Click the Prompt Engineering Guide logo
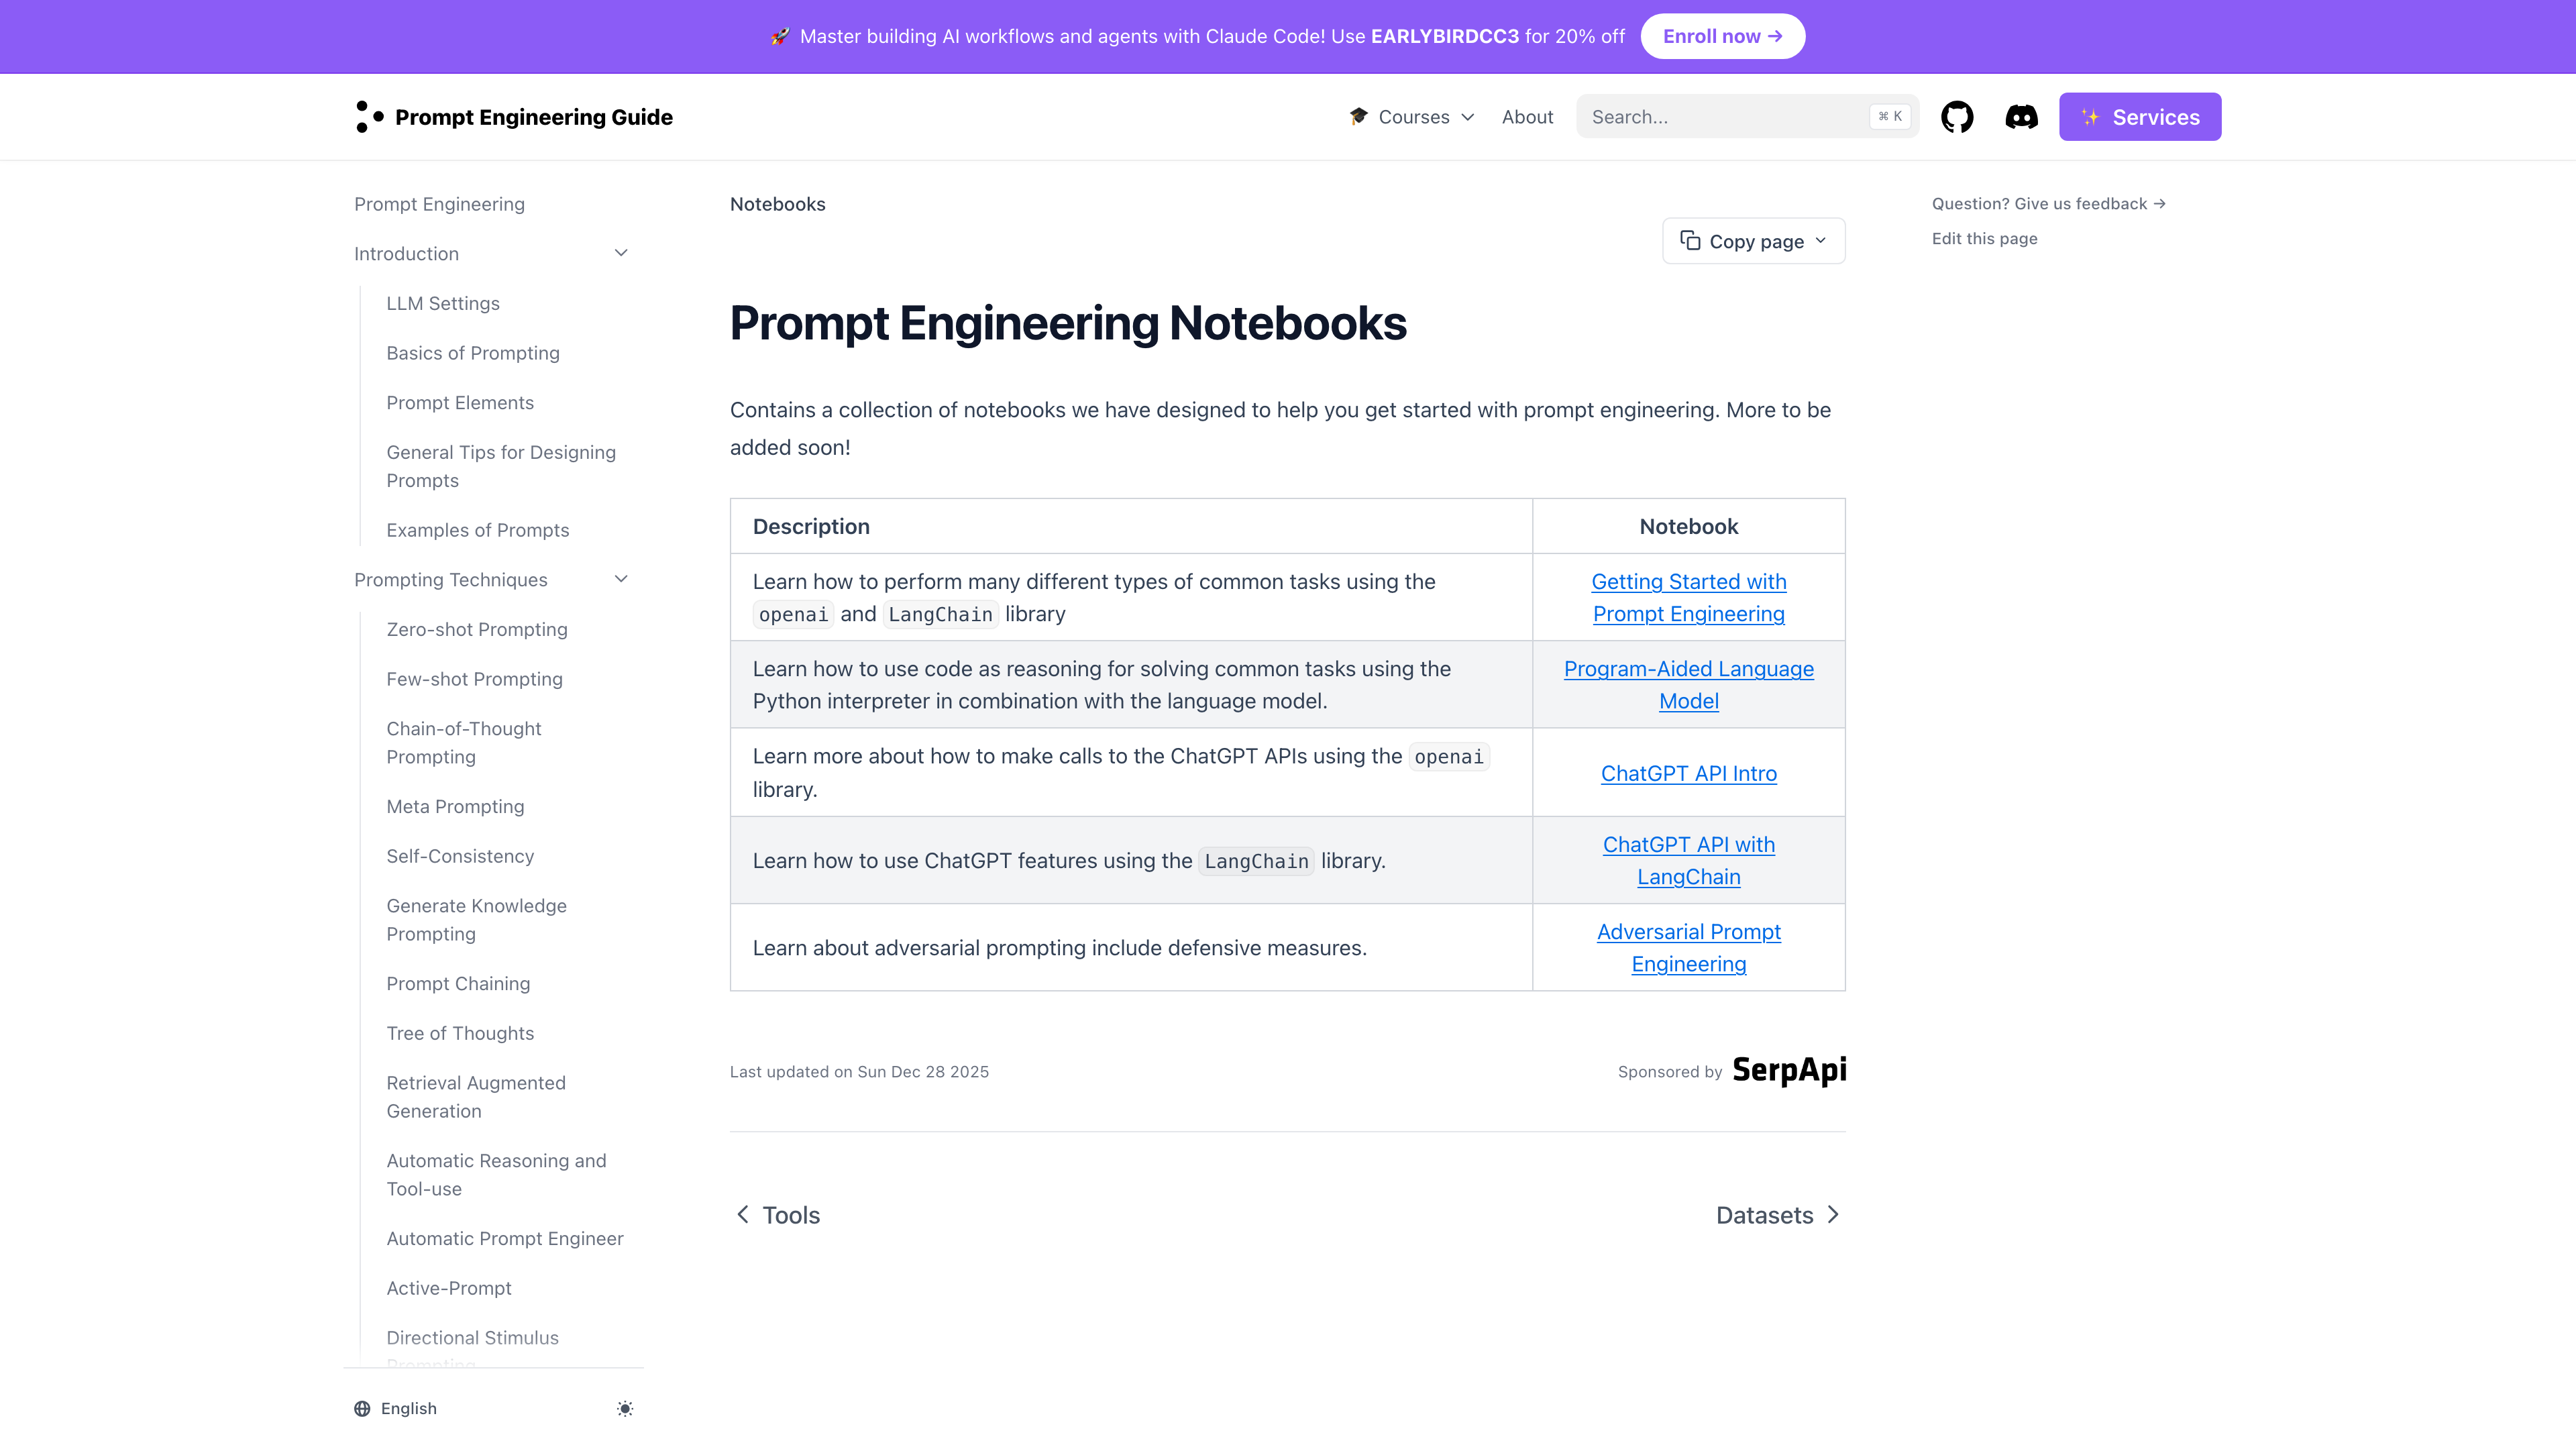The height and width of the screenshot is (1449, 2576). [x=513, y=116]
